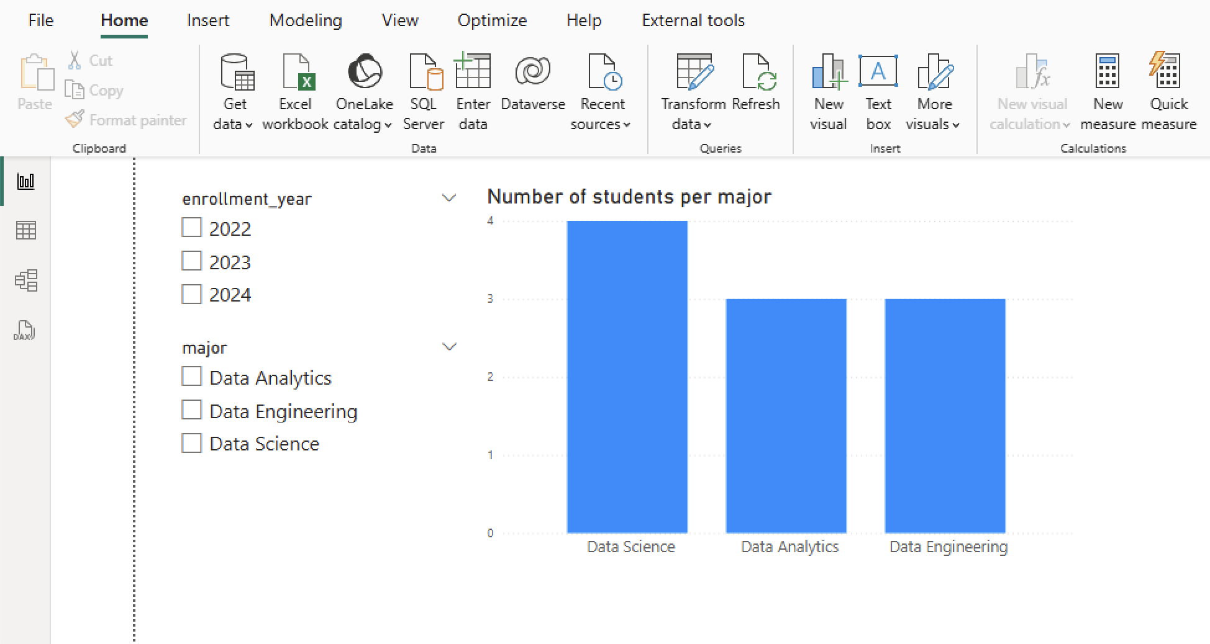Switch to Table view in the sidebar
The width and height of the screenshot is (1210, 644).
25,230
